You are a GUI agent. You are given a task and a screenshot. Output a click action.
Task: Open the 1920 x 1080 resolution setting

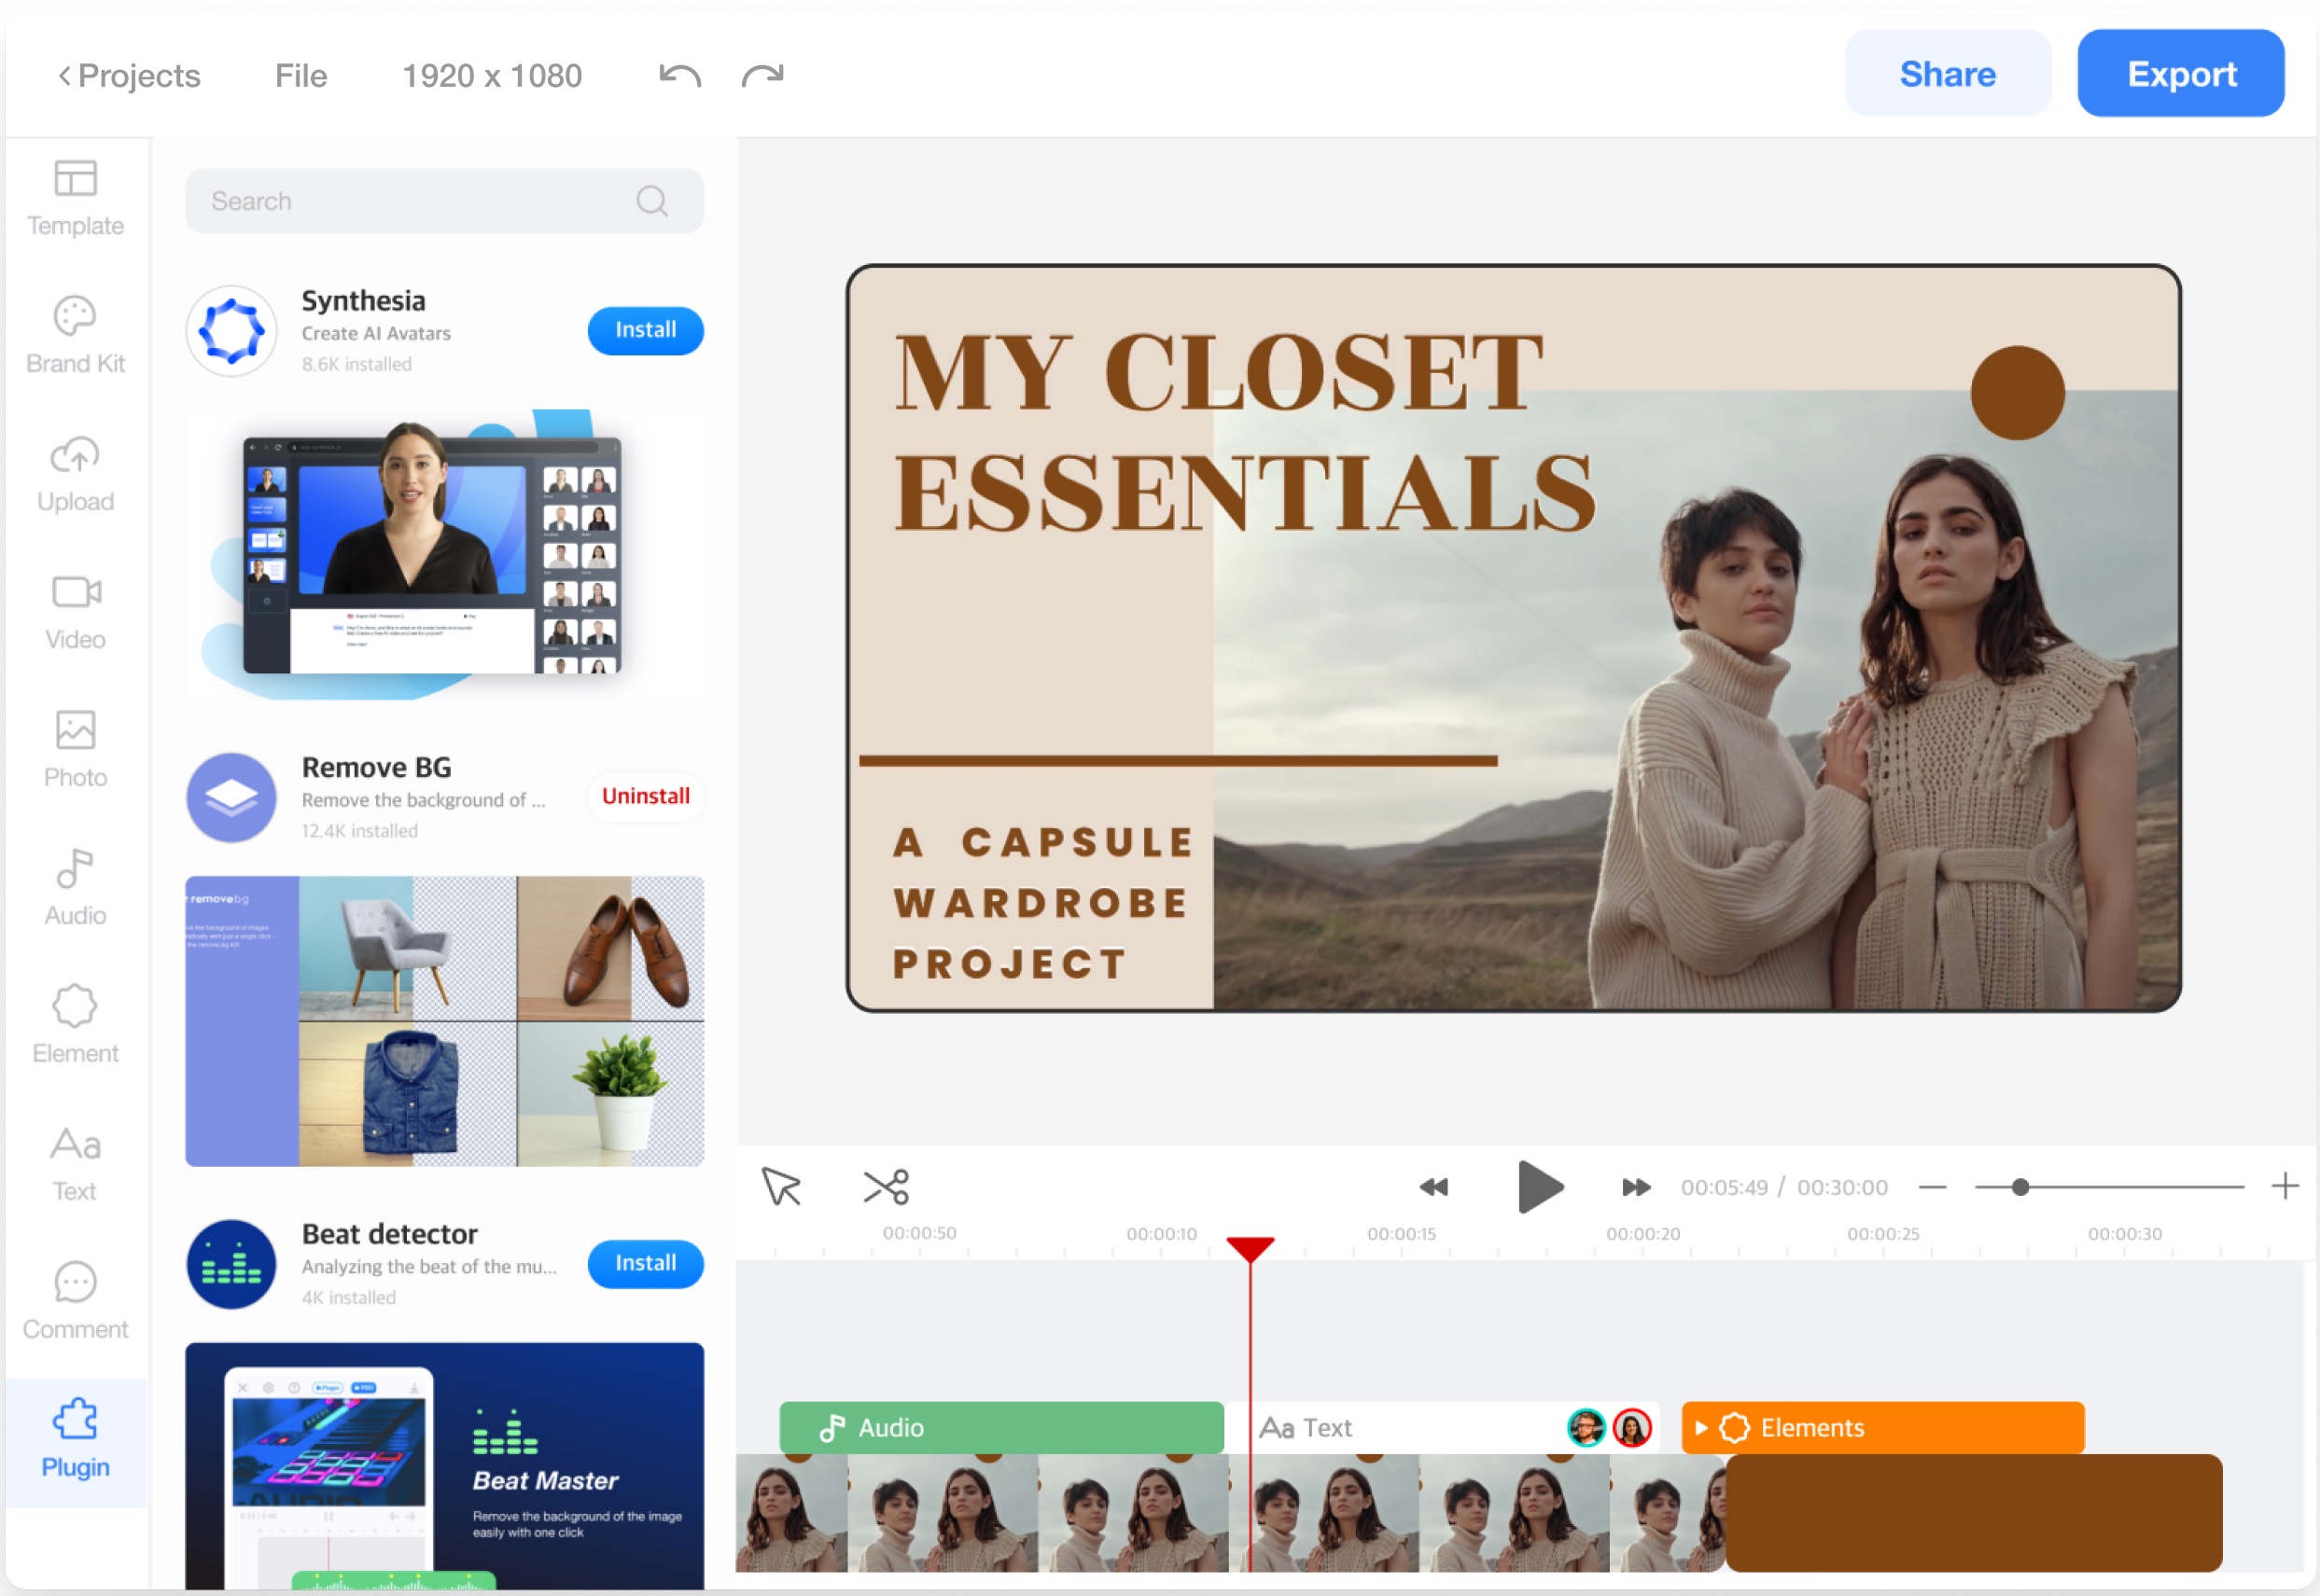(491, 76)
